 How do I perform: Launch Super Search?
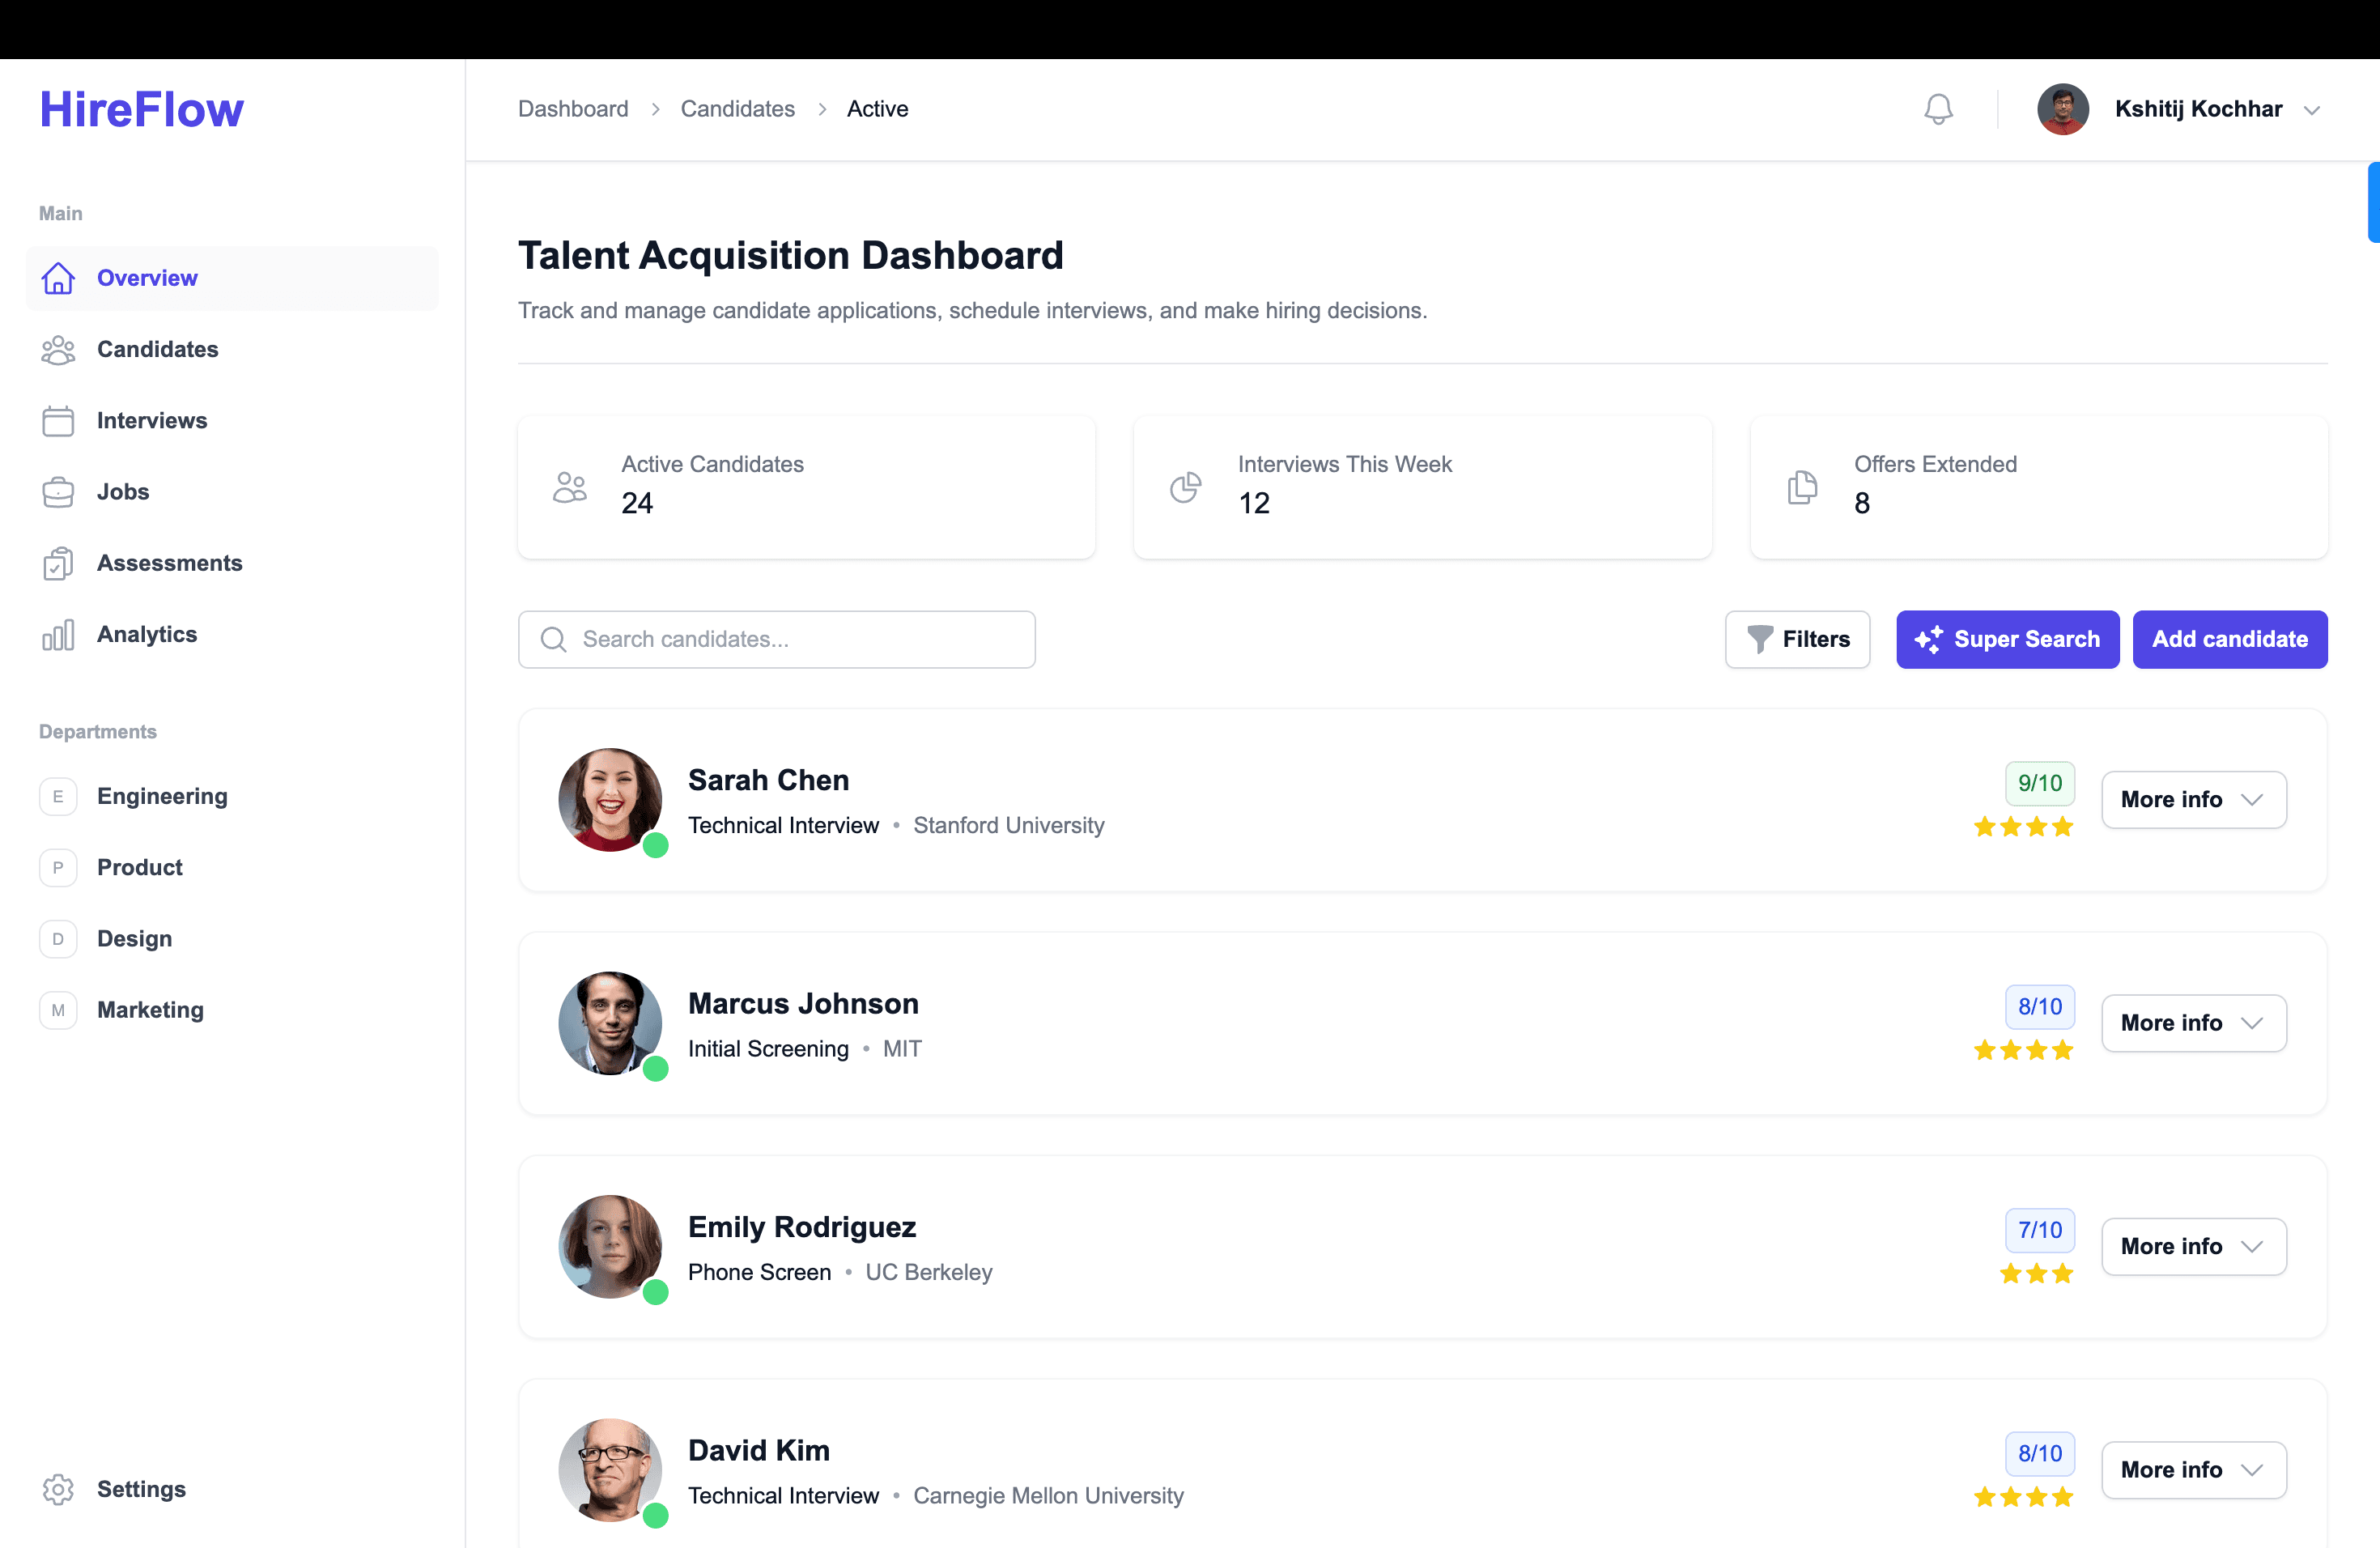(x=2006, y=639)
